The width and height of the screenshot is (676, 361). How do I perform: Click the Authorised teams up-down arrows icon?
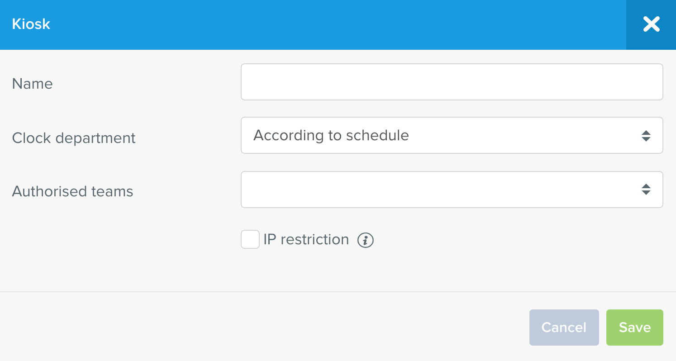coord(646,190)
